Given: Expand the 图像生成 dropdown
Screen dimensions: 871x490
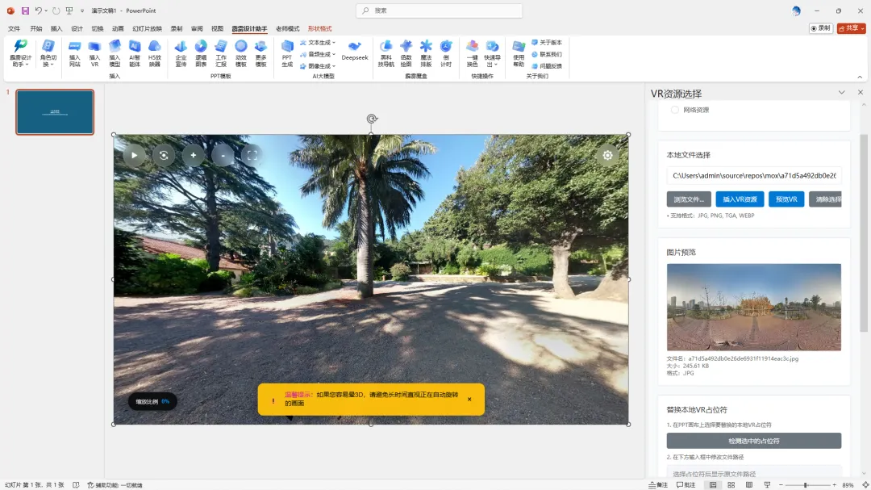Looking at the screenshot, I should [318, 65].
